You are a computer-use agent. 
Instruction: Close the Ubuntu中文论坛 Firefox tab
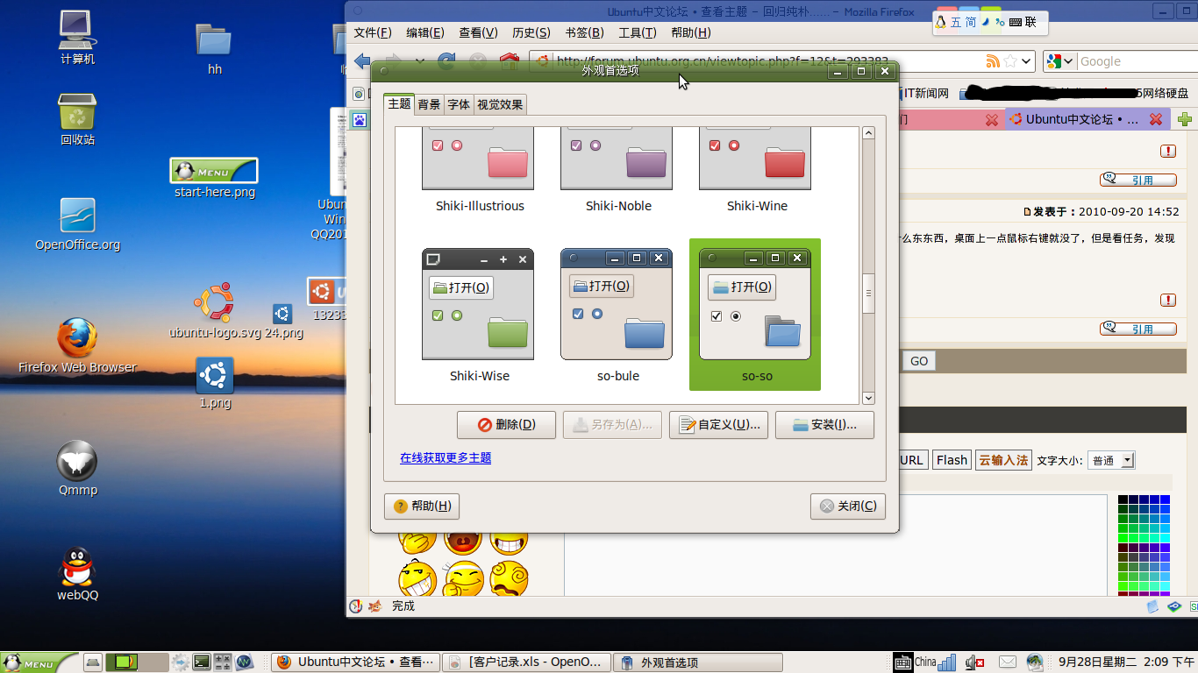(x=1156, y=119)
